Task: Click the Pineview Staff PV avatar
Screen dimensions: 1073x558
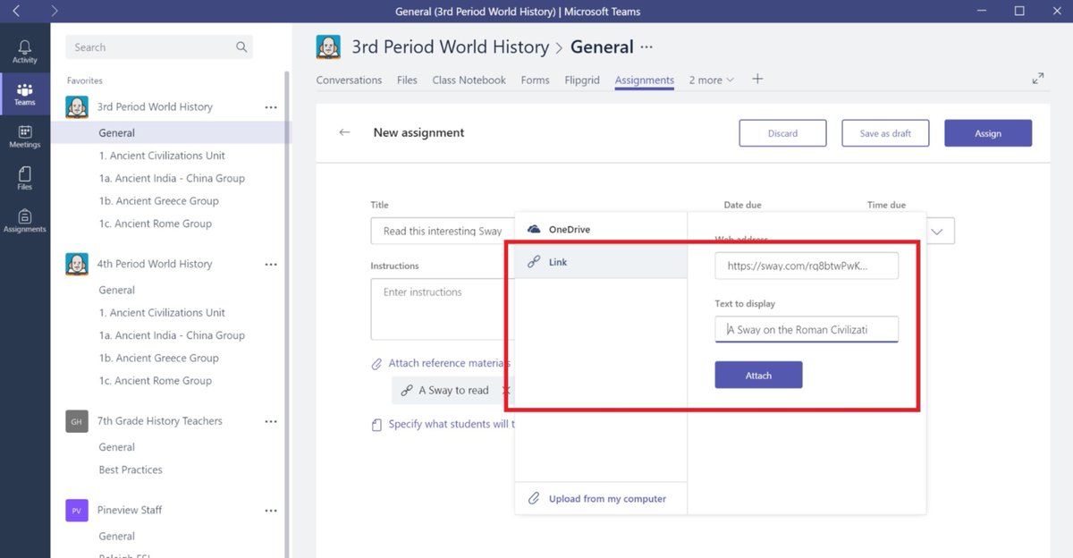Action: pos(77,510)
